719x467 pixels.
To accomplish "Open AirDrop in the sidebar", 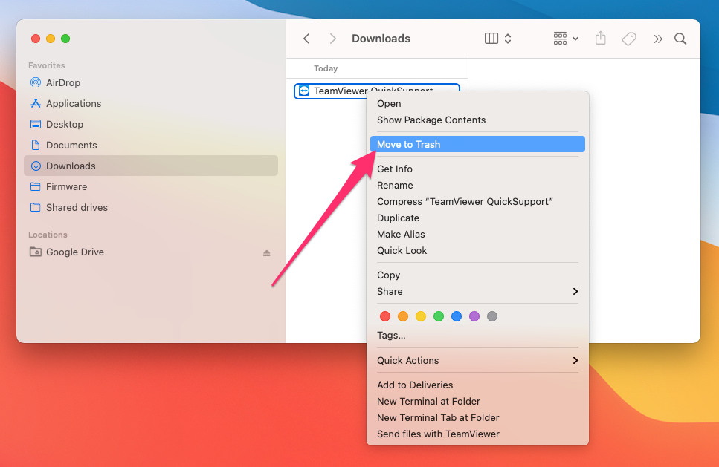I will click(x=150, y=82).
